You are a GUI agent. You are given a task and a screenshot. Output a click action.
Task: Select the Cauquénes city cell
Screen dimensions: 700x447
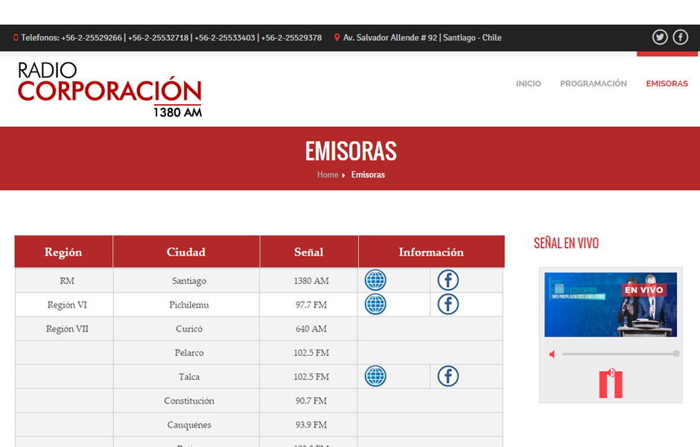click(x=186, y=425)
